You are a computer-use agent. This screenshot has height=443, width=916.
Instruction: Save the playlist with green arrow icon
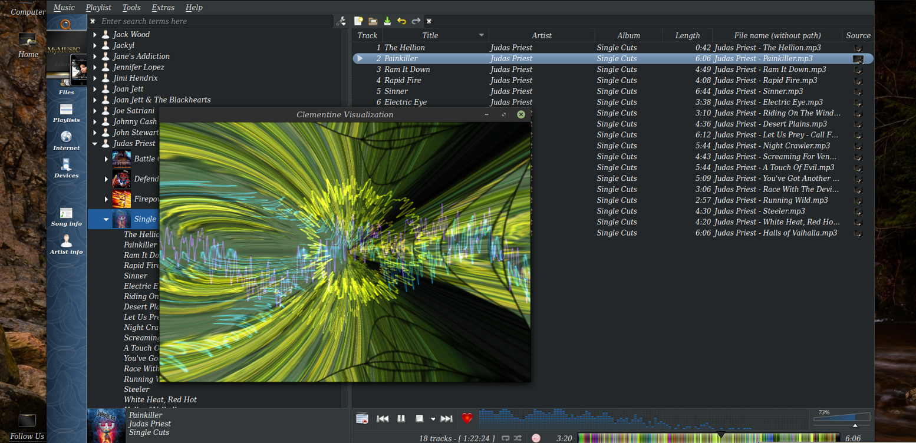click(x=387, y=21)
